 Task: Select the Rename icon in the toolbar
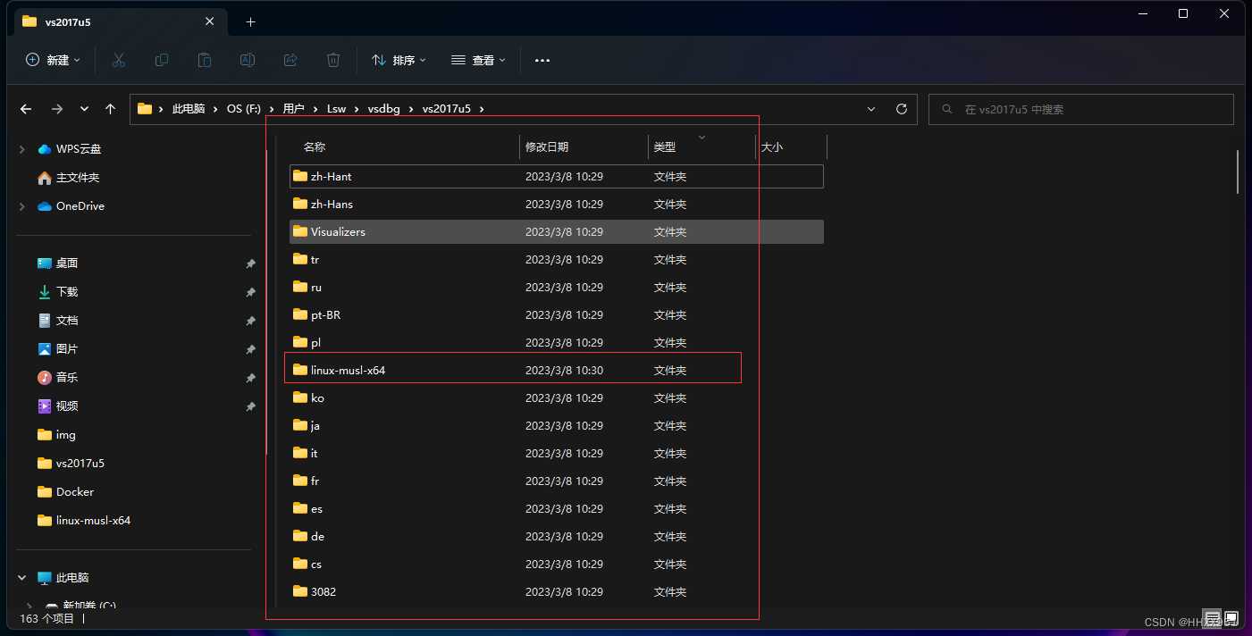pos(247,60)
